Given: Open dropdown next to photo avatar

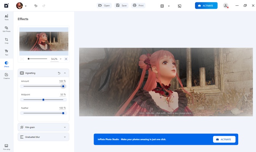Looking at the screenshot, I should coord(25,6).
